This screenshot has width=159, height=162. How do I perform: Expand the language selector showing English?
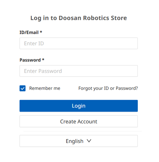pyautogui.click(x=79, y=141)
